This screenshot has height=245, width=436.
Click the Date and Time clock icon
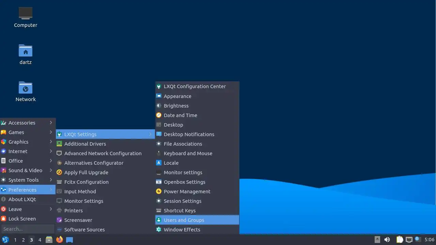[x=159, y=115]
